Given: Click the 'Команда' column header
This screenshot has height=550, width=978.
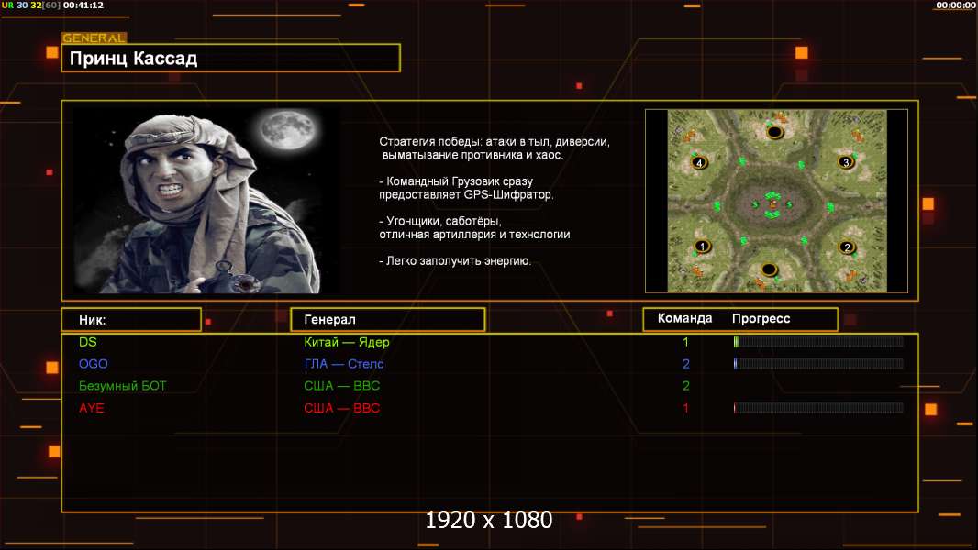Looking at the screenshot, I should [684, 318].
